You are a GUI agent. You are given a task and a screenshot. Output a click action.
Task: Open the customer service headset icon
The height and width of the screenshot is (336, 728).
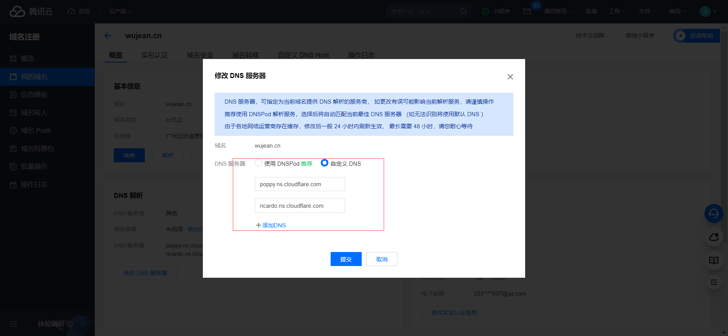(714, 214)
